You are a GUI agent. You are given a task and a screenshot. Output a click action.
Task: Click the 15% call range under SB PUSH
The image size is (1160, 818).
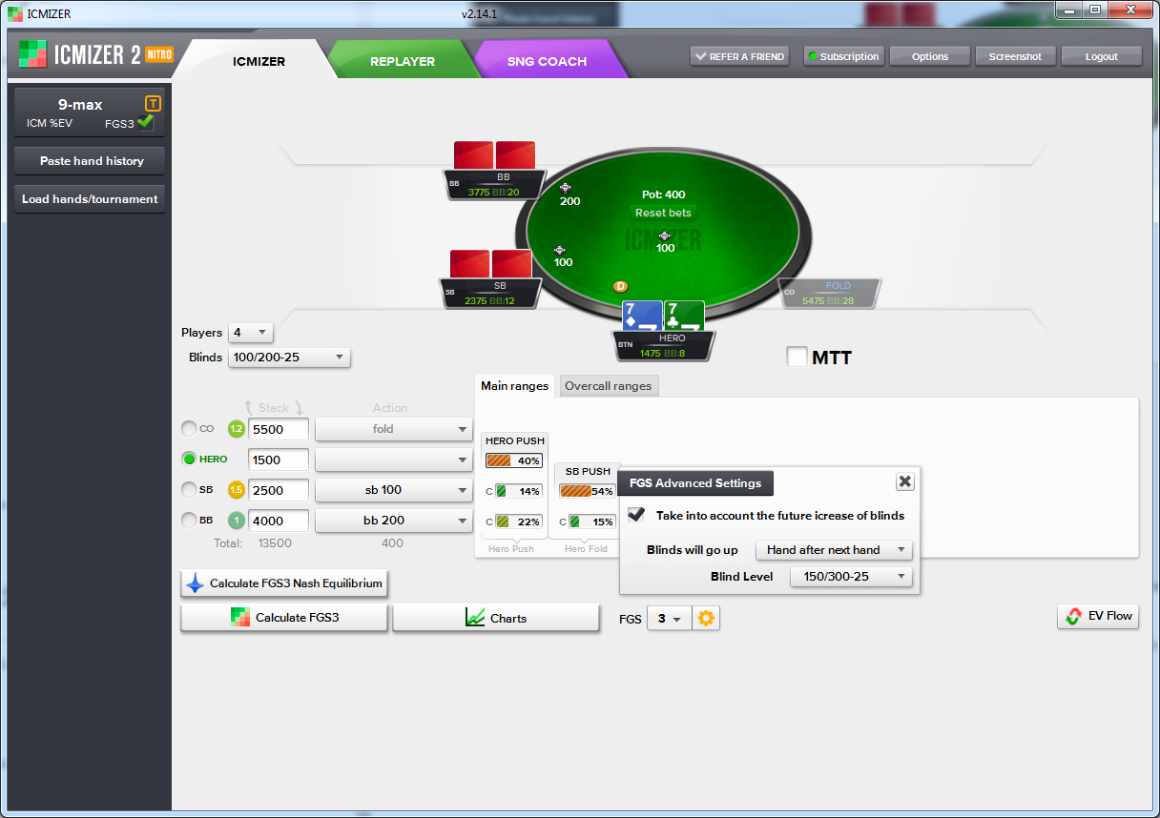point(591,521)
